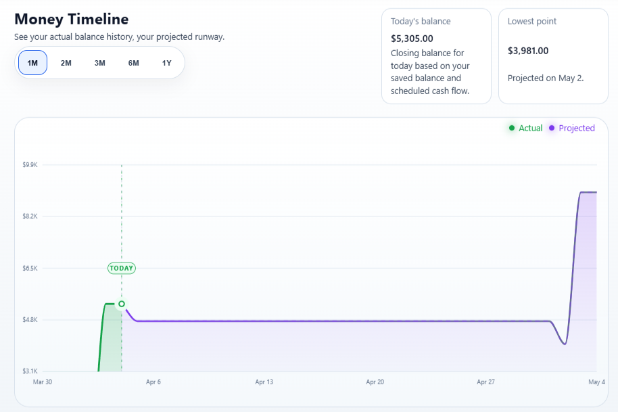
Task: Select the 3M time range
Action: (99, 62)
